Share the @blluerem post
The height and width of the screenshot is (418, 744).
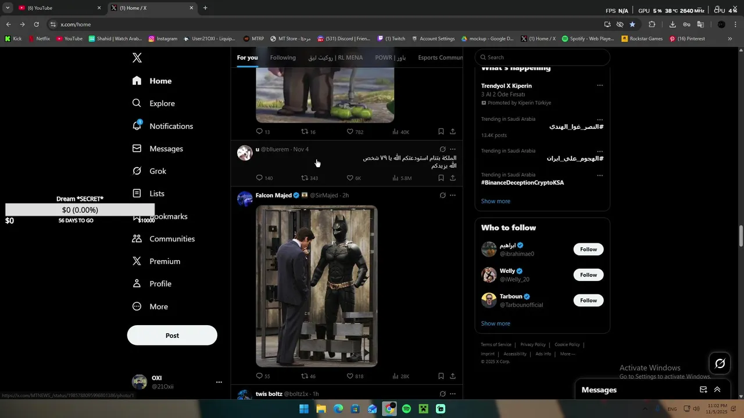453,178
